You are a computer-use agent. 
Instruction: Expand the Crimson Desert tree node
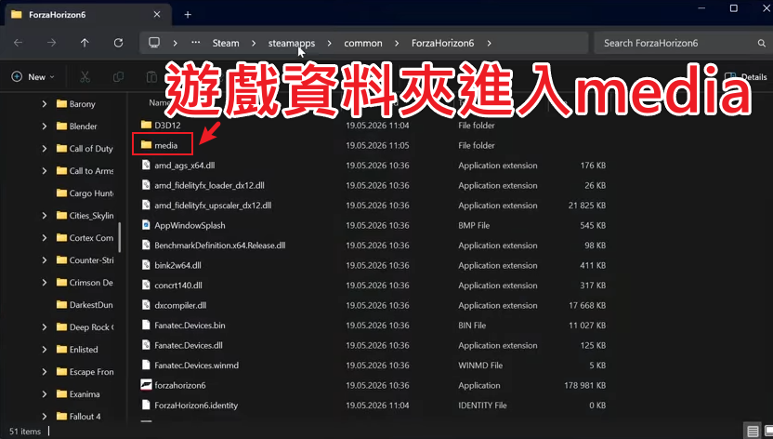tap(45, 283)
